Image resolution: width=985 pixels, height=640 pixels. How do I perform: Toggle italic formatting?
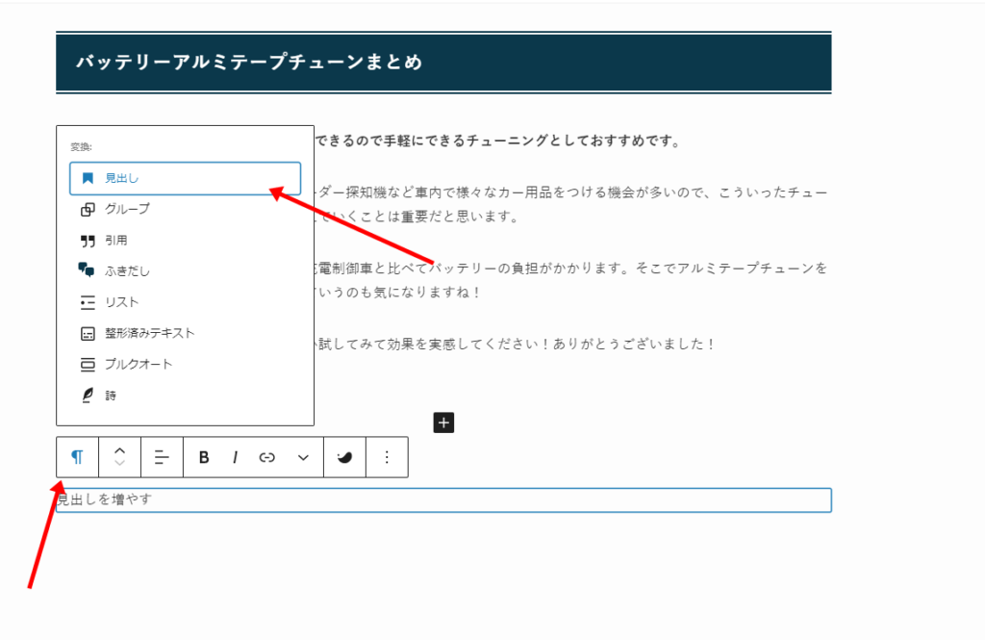pyautogui.click(x=235, y=457)
